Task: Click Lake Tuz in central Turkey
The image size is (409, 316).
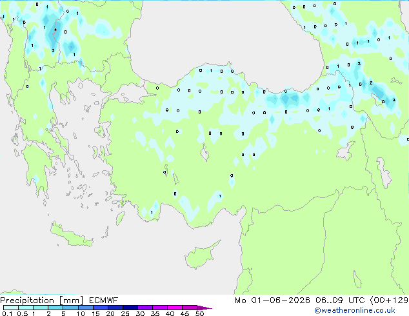Action: 204,152
